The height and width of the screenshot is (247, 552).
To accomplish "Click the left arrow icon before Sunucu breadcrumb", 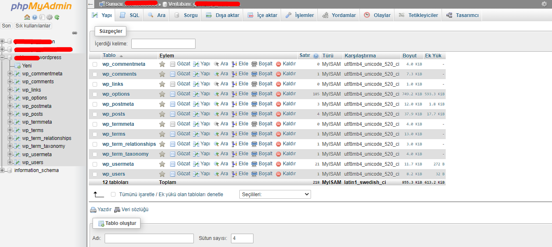I will [x=91, y=4].
